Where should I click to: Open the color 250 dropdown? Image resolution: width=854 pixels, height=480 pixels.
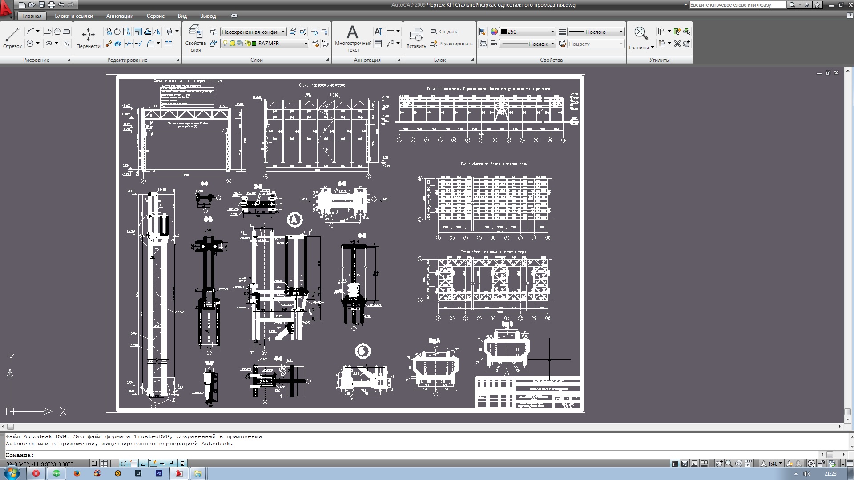click(527, 32)
